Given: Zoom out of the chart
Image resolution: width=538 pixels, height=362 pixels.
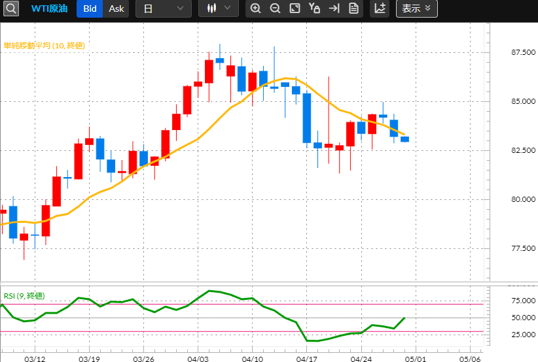Looking at the screenshot, I should [275, 8].
